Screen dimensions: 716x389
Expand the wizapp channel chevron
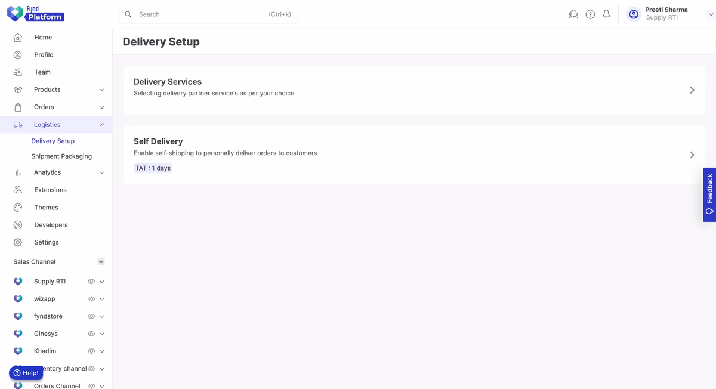tap(102, 299)
